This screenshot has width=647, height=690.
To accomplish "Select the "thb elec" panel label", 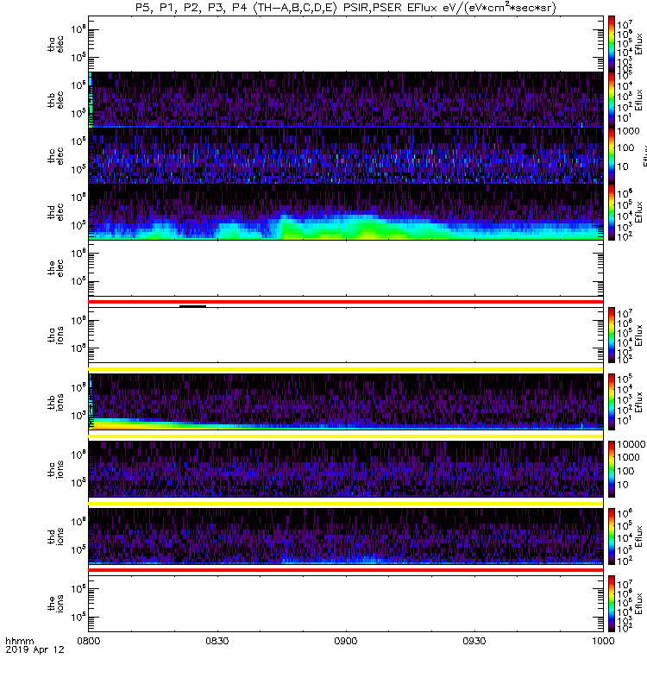I will (56, 100).
